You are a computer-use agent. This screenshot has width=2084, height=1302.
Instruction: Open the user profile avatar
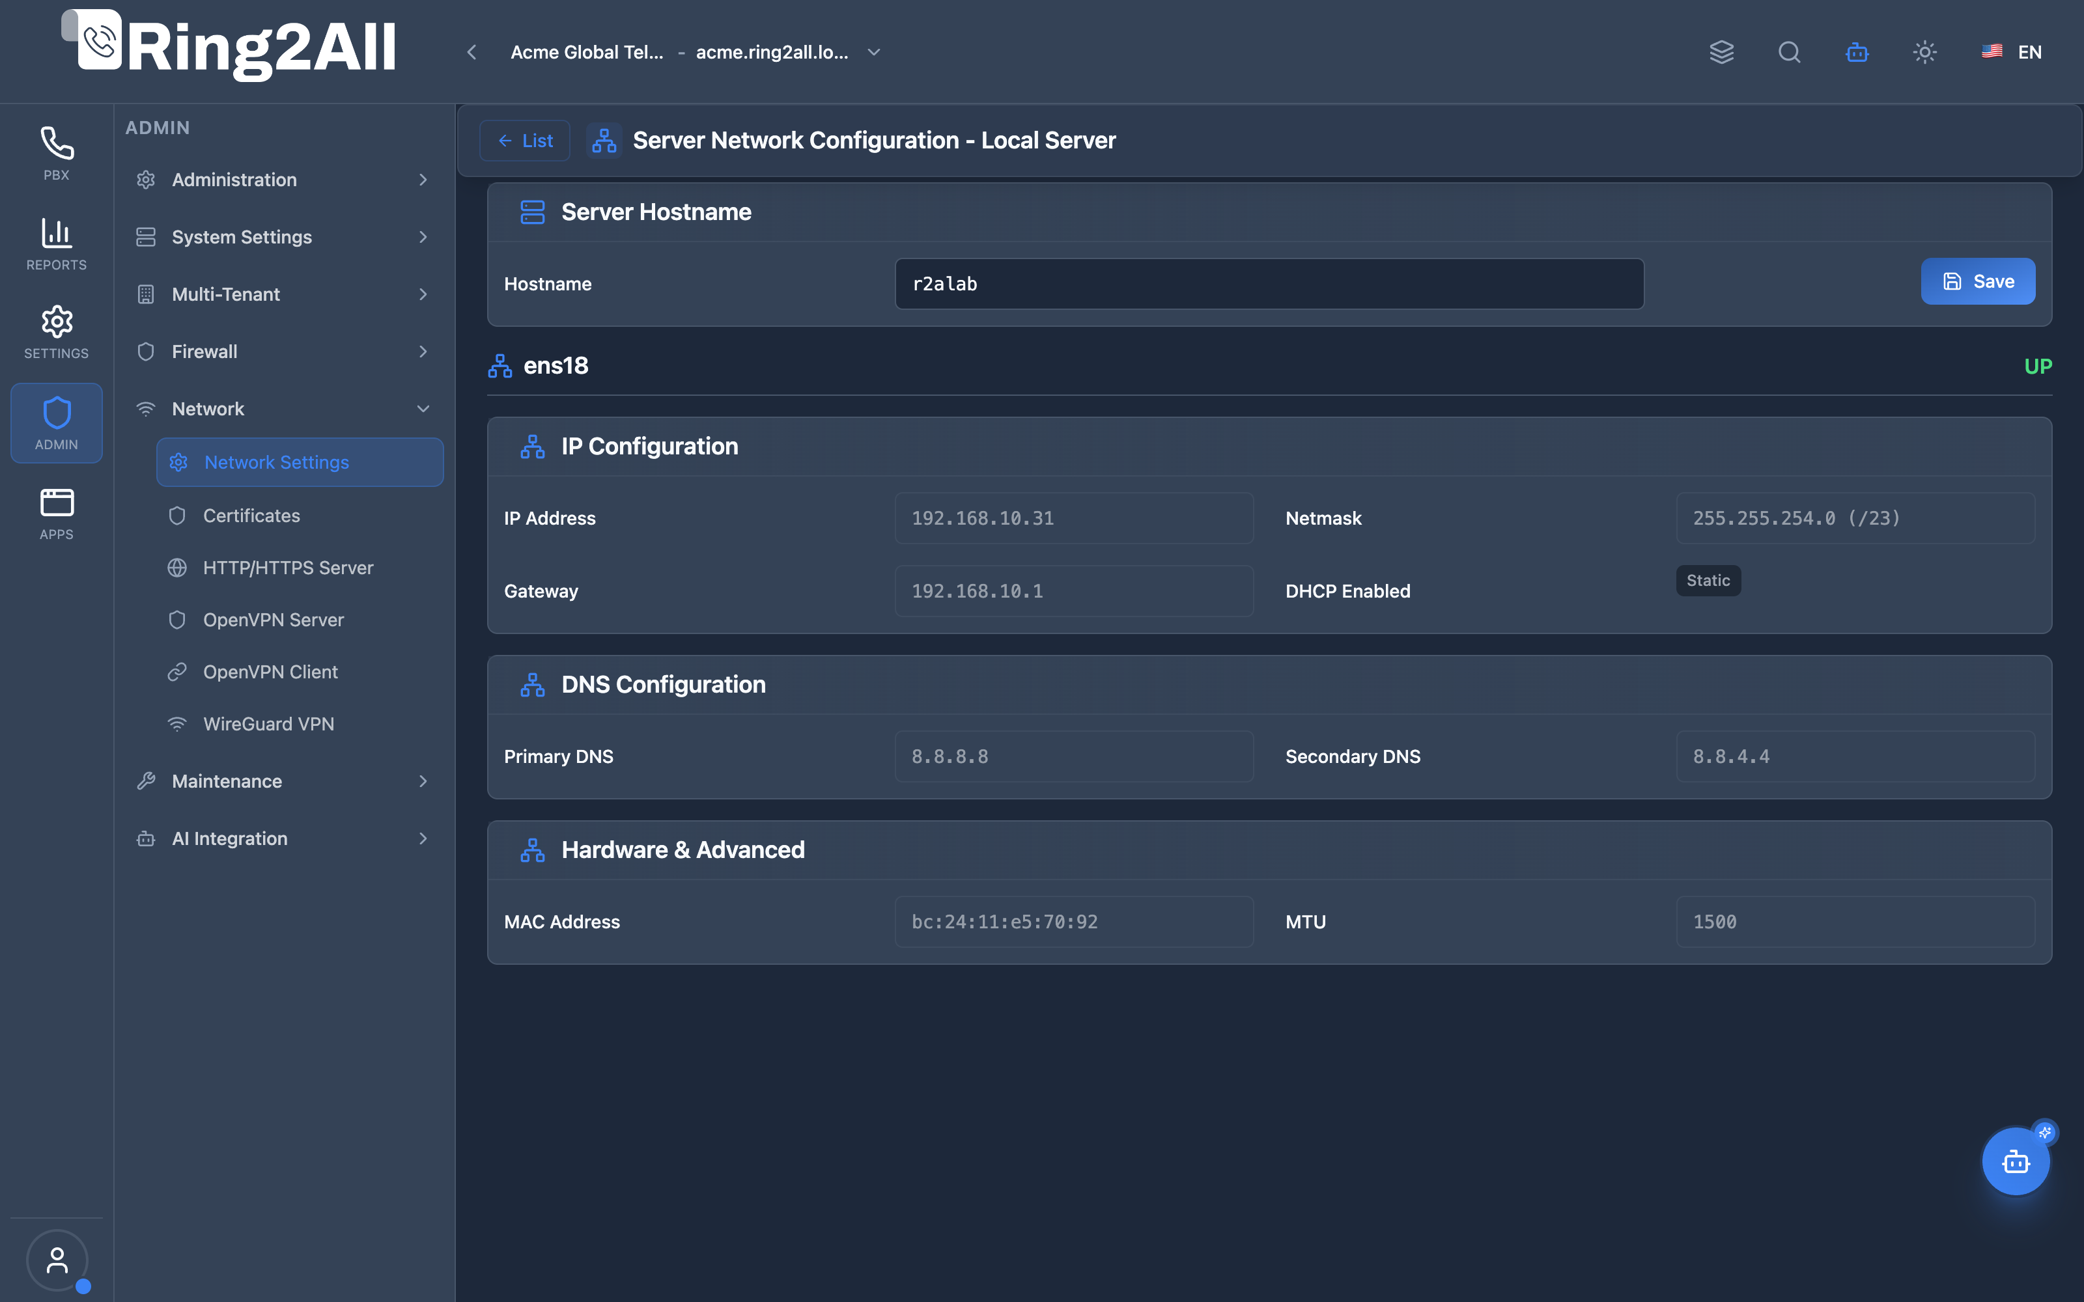[57, 1260]
